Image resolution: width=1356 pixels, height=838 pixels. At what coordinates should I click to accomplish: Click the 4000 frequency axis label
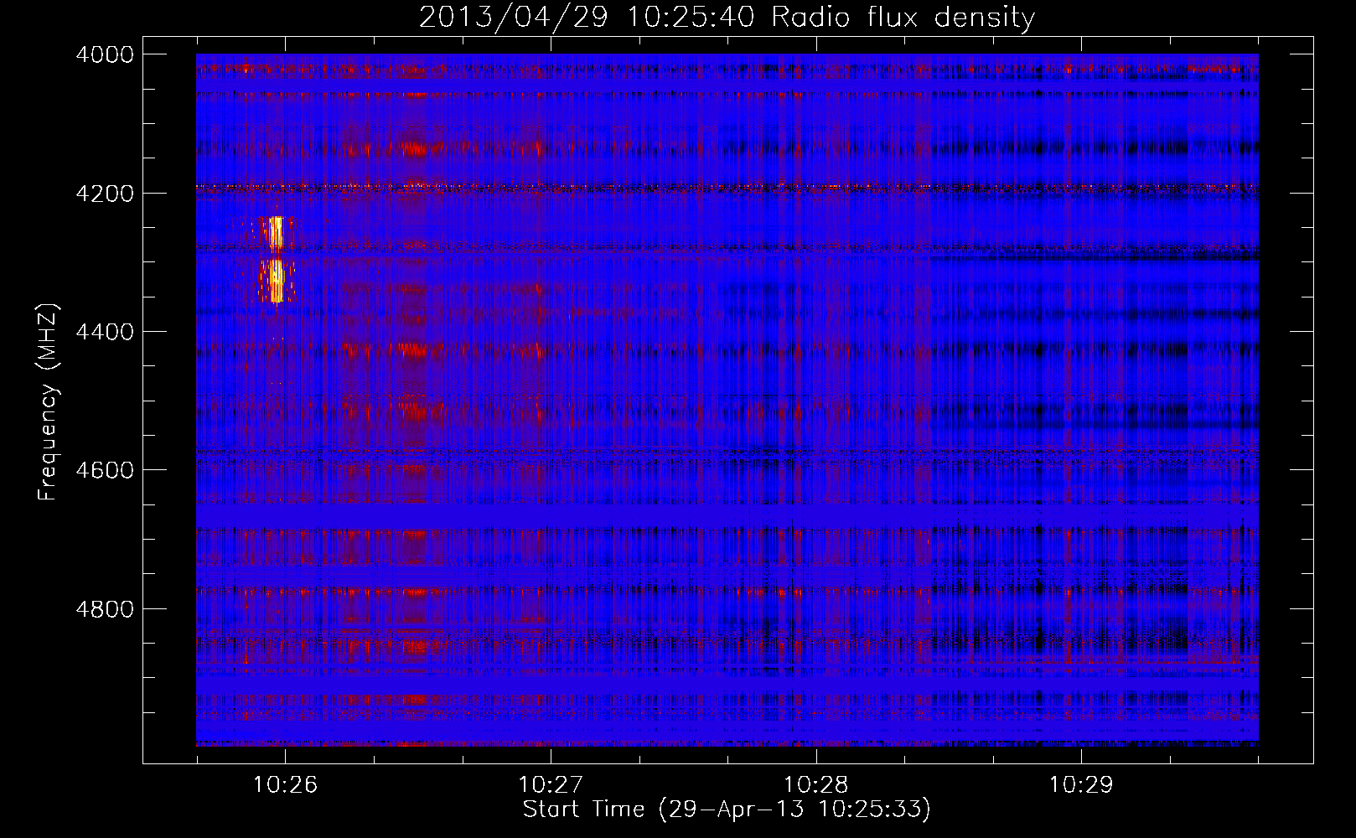pos(104,54)
